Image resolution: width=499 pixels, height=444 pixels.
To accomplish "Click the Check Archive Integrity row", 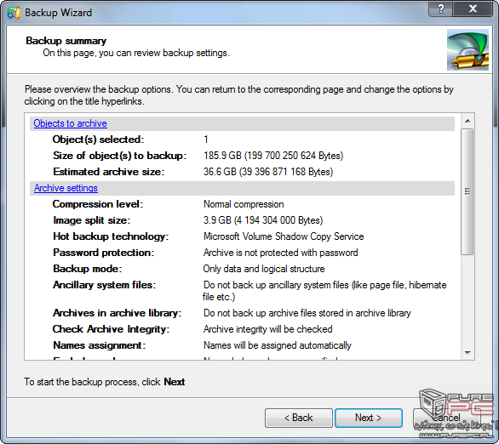I will pos(242,329).
